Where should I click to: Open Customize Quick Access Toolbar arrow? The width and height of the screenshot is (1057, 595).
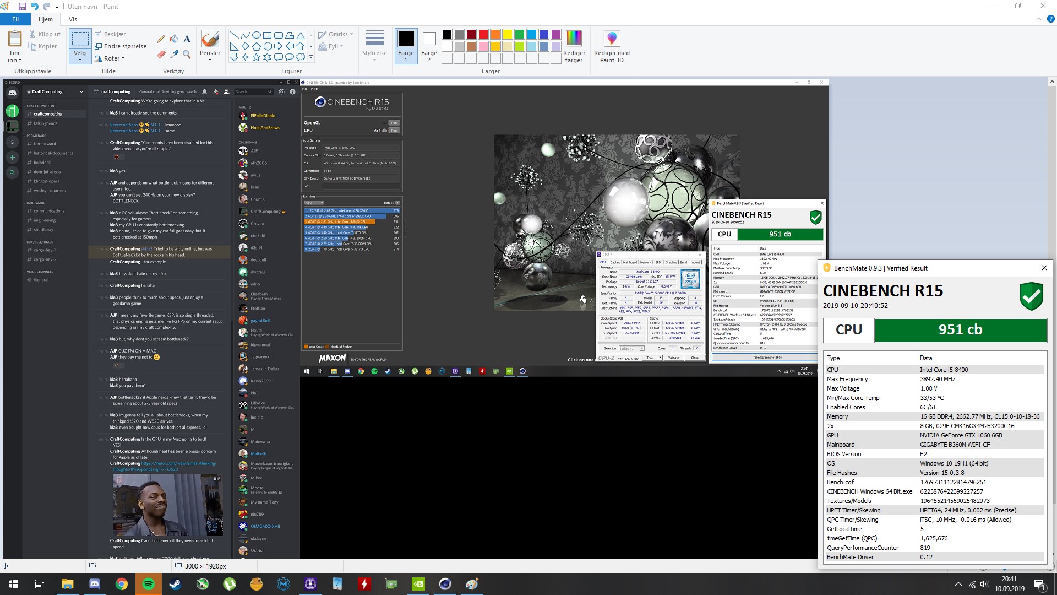tap(57, 7)
